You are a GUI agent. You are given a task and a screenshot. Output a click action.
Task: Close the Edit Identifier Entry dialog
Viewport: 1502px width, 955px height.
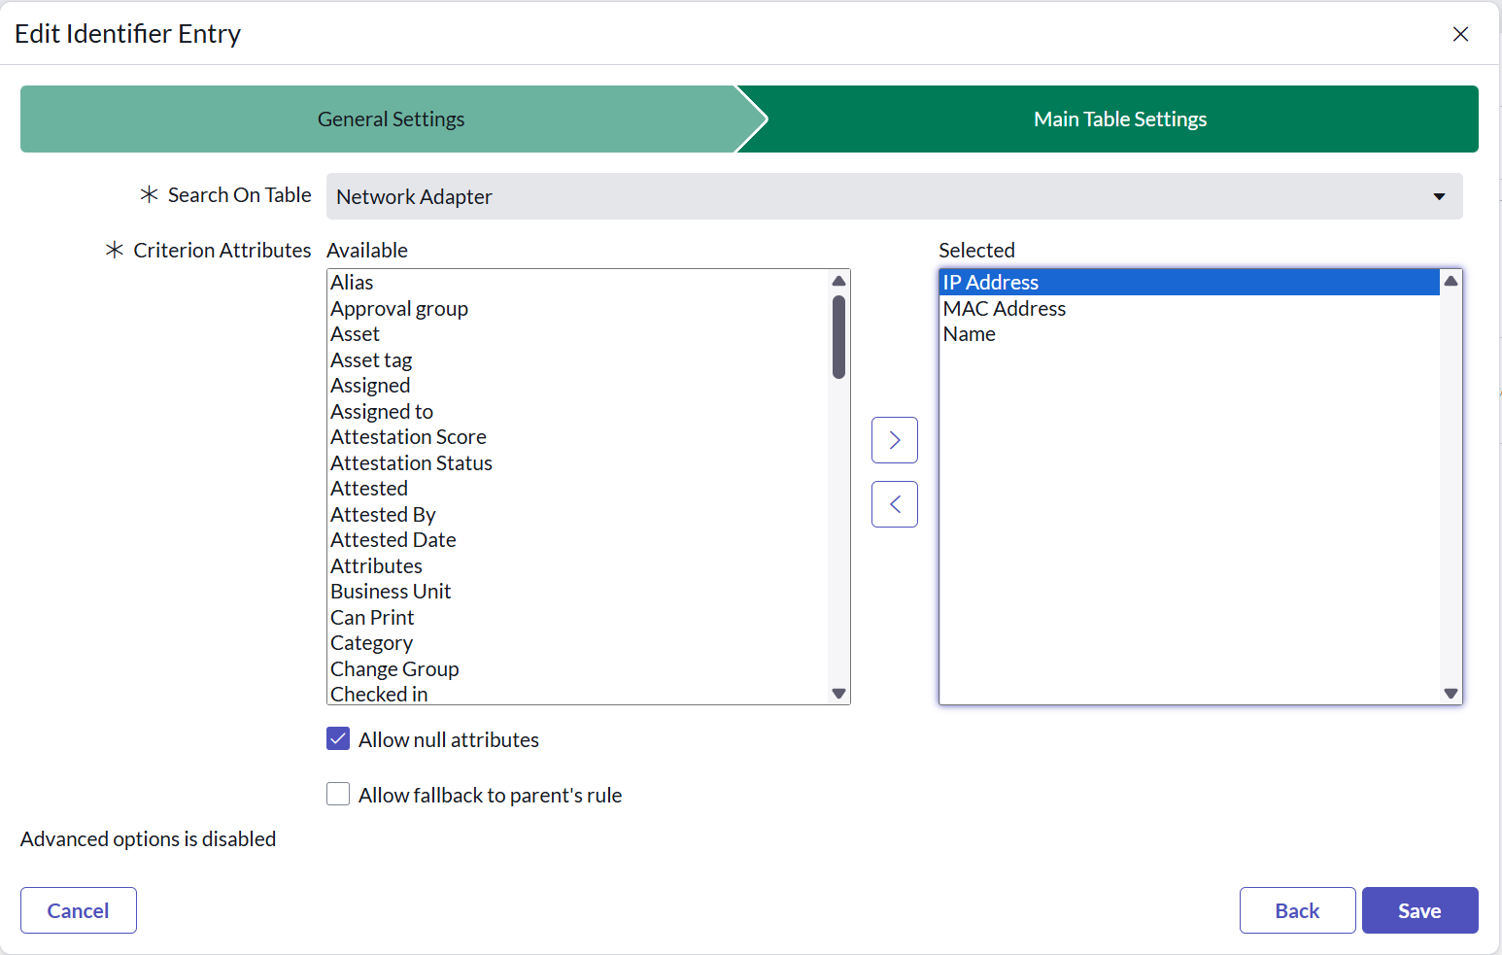1459,34
